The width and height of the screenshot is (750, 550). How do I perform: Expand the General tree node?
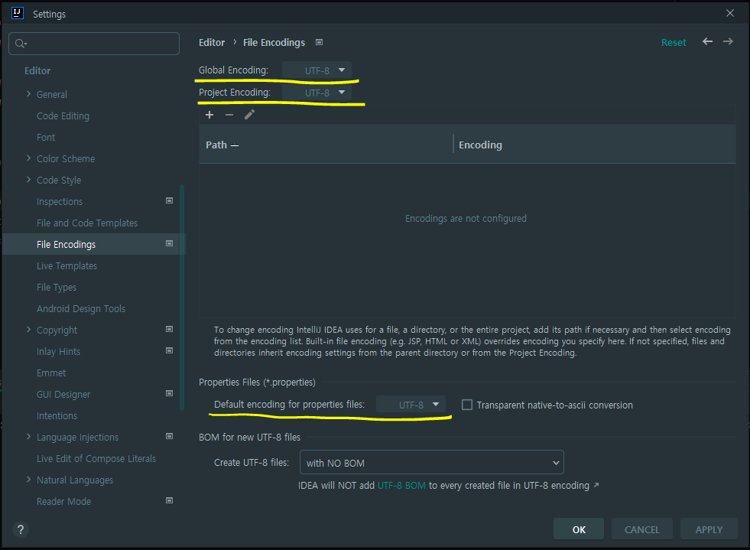click(x=29, y=94)
